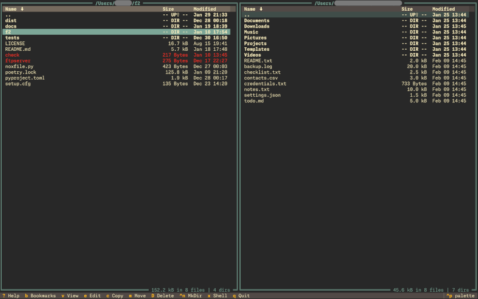
Task: Select the backup.log file
Action: tap(355, 66)
